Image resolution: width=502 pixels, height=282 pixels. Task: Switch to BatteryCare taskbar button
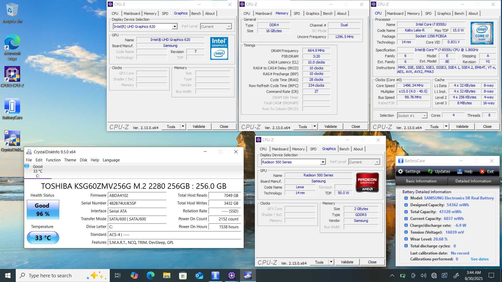[215, 275]
